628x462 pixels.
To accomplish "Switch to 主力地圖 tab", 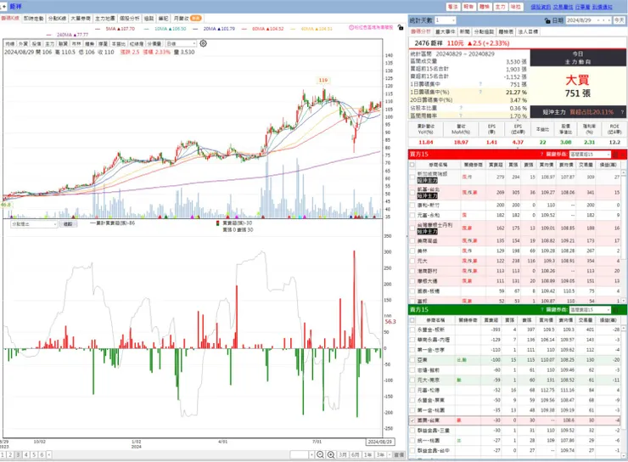I will pos(104,19).
